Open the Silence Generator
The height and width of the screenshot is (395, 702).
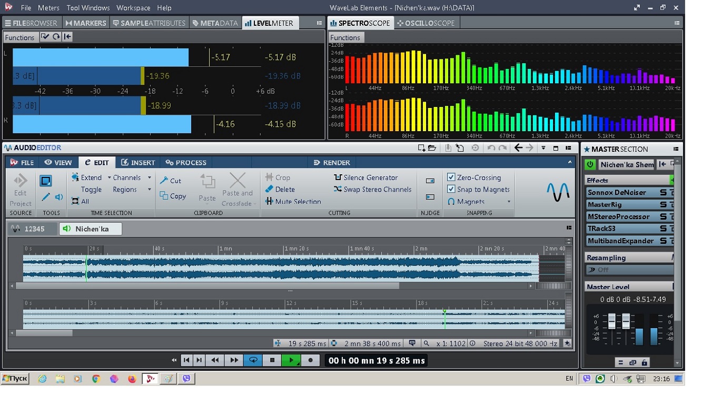click(366, 177)
